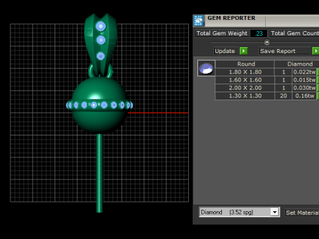Viewport: 319px width, 239px height.
Task: Collapse panel with the round arrow expander
Action: pyautogui.click(x=267, y=42)
